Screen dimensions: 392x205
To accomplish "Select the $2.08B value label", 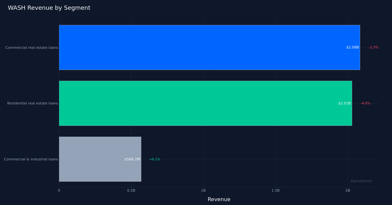I will [352, 47].
